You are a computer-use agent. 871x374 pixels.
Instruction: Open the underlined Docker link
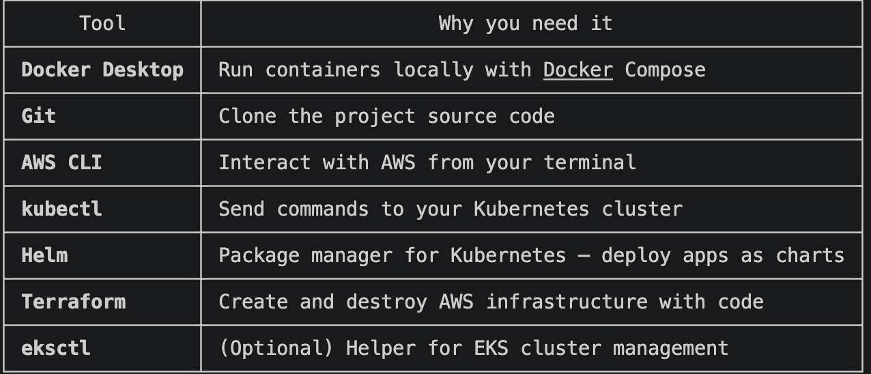coord(578,70)
